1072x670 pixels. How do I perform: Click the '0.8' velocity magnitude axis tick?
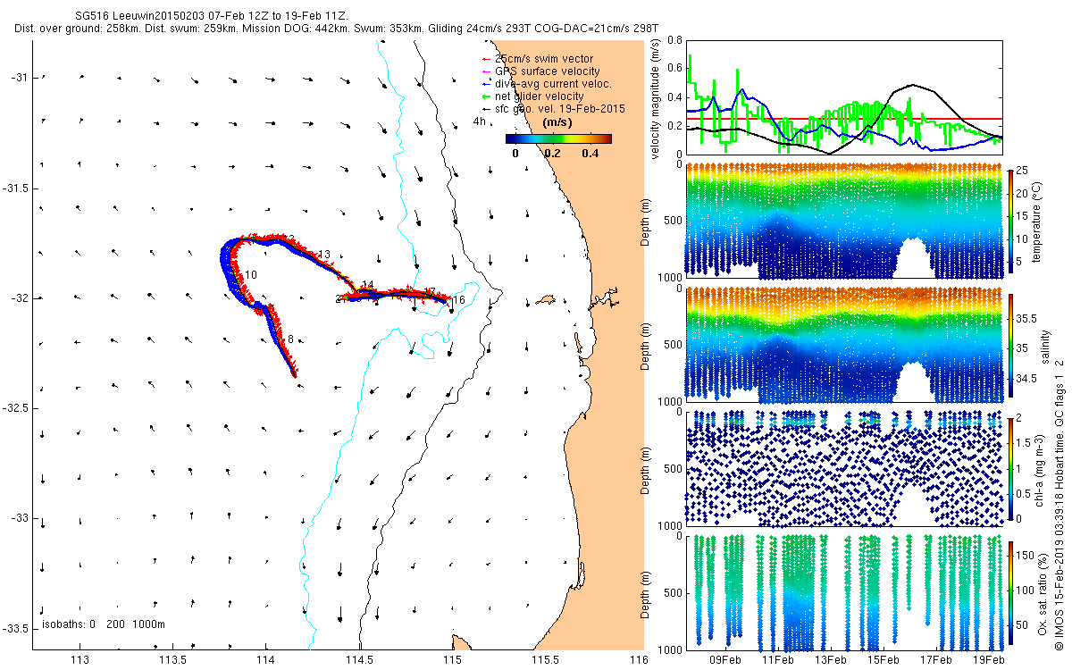674,40
